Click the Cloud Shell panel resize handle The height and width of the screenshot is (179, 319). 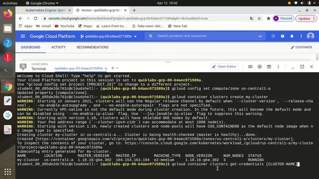click(168, 62)
